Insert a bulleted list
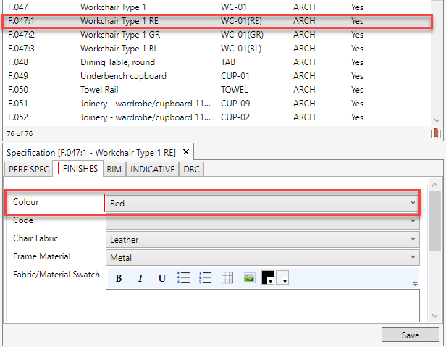The image size is (446, 347). (x=184, y=278)
